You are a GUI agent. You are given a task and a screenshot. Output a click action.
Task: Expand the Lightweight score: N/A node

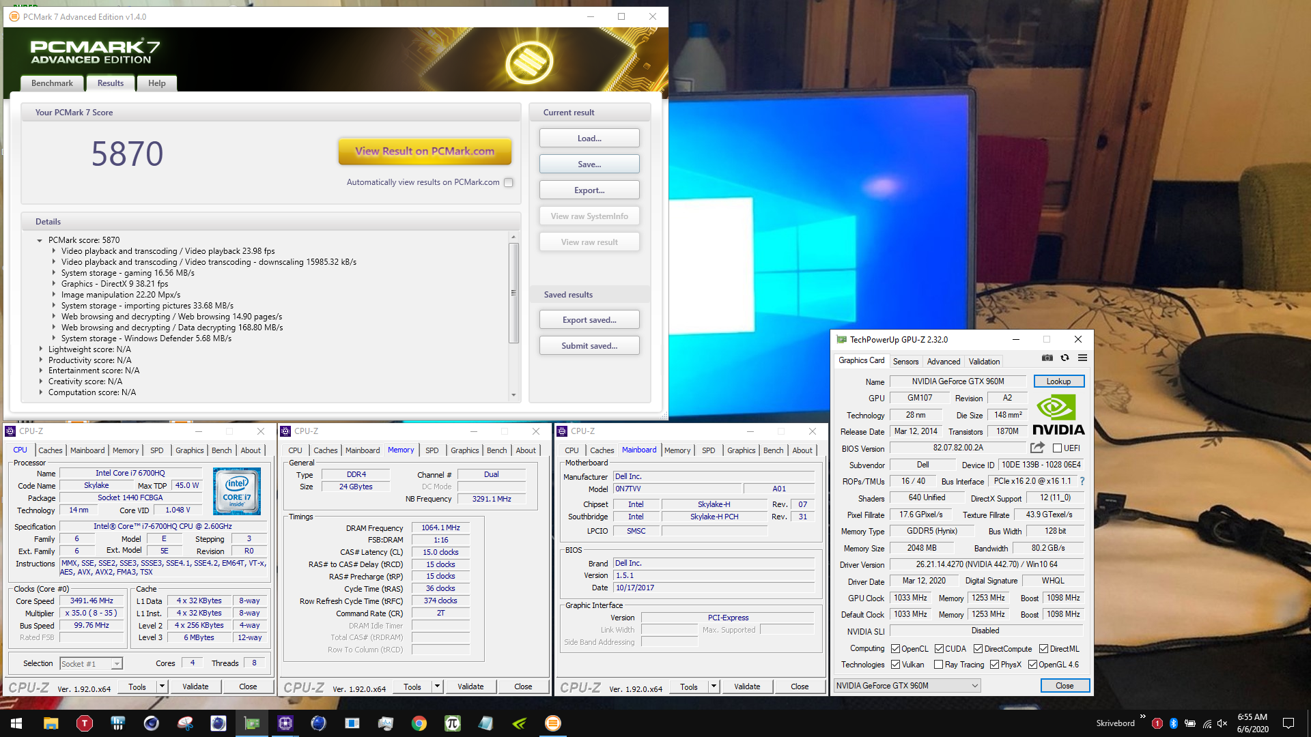(x=41, y=349)
